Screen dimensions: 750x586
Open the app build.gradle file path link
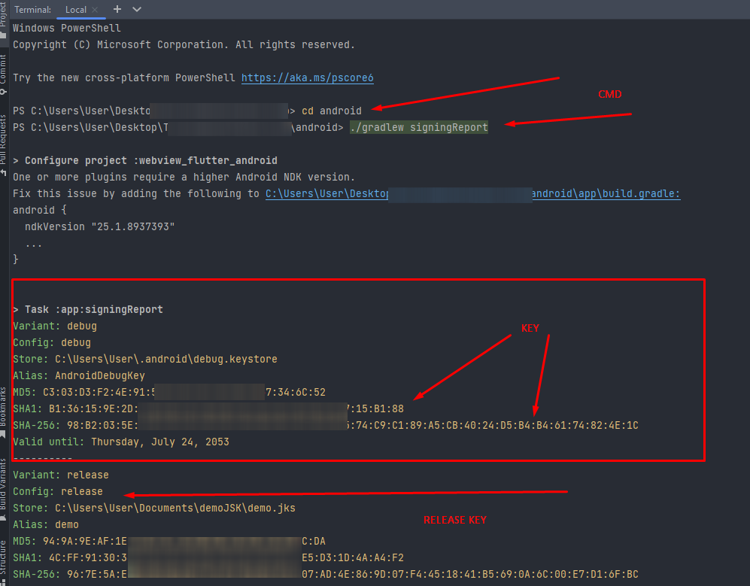point(472,193)
